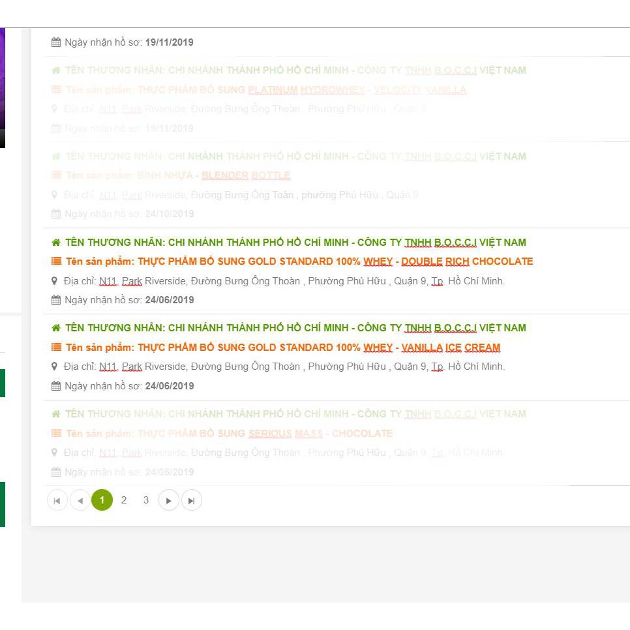Open the Serious Mass - Chocolate product link
630x630 pixels.
pos(265,434)
